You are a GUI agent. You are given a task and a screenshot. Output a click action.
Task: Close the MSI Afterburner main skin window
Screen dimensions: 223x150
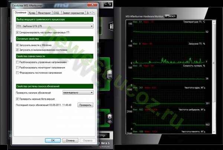110,4
